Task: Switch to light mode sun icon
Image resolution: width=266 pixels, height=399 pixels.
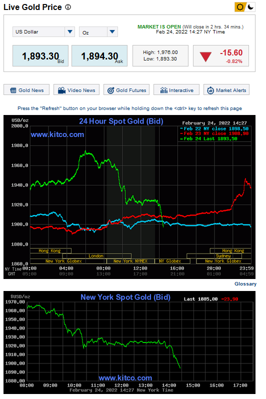Action: (x=240, y=7)
